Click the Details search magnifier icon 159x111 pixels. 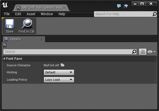(x=134, y=52)
